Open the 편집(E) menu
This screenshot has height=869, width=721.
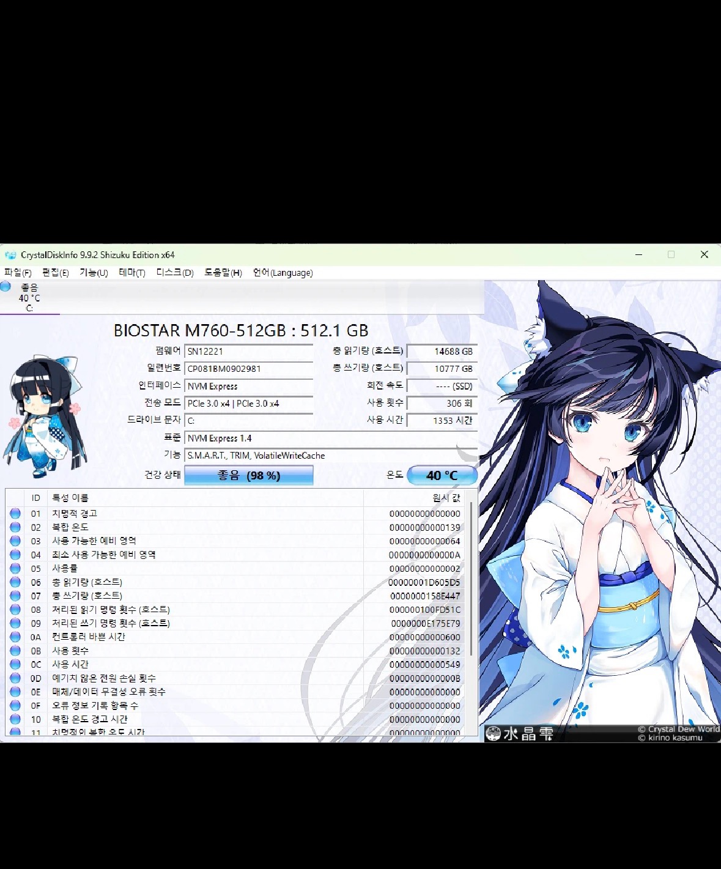tap(55, 273)
